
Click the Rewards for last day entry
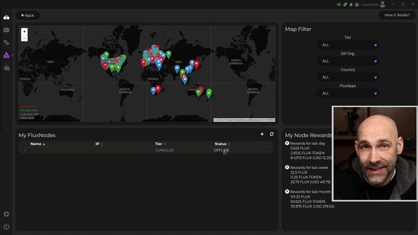(x=308, y=144)
